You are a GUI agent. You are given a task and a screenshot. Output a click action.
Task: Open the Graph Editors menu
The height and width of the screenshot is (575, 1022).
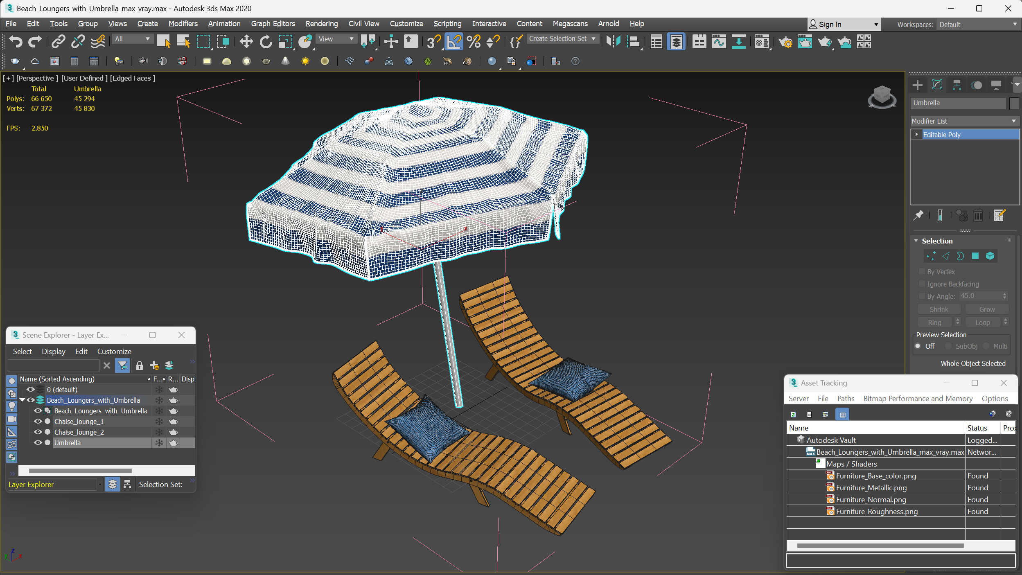point(273,24)
